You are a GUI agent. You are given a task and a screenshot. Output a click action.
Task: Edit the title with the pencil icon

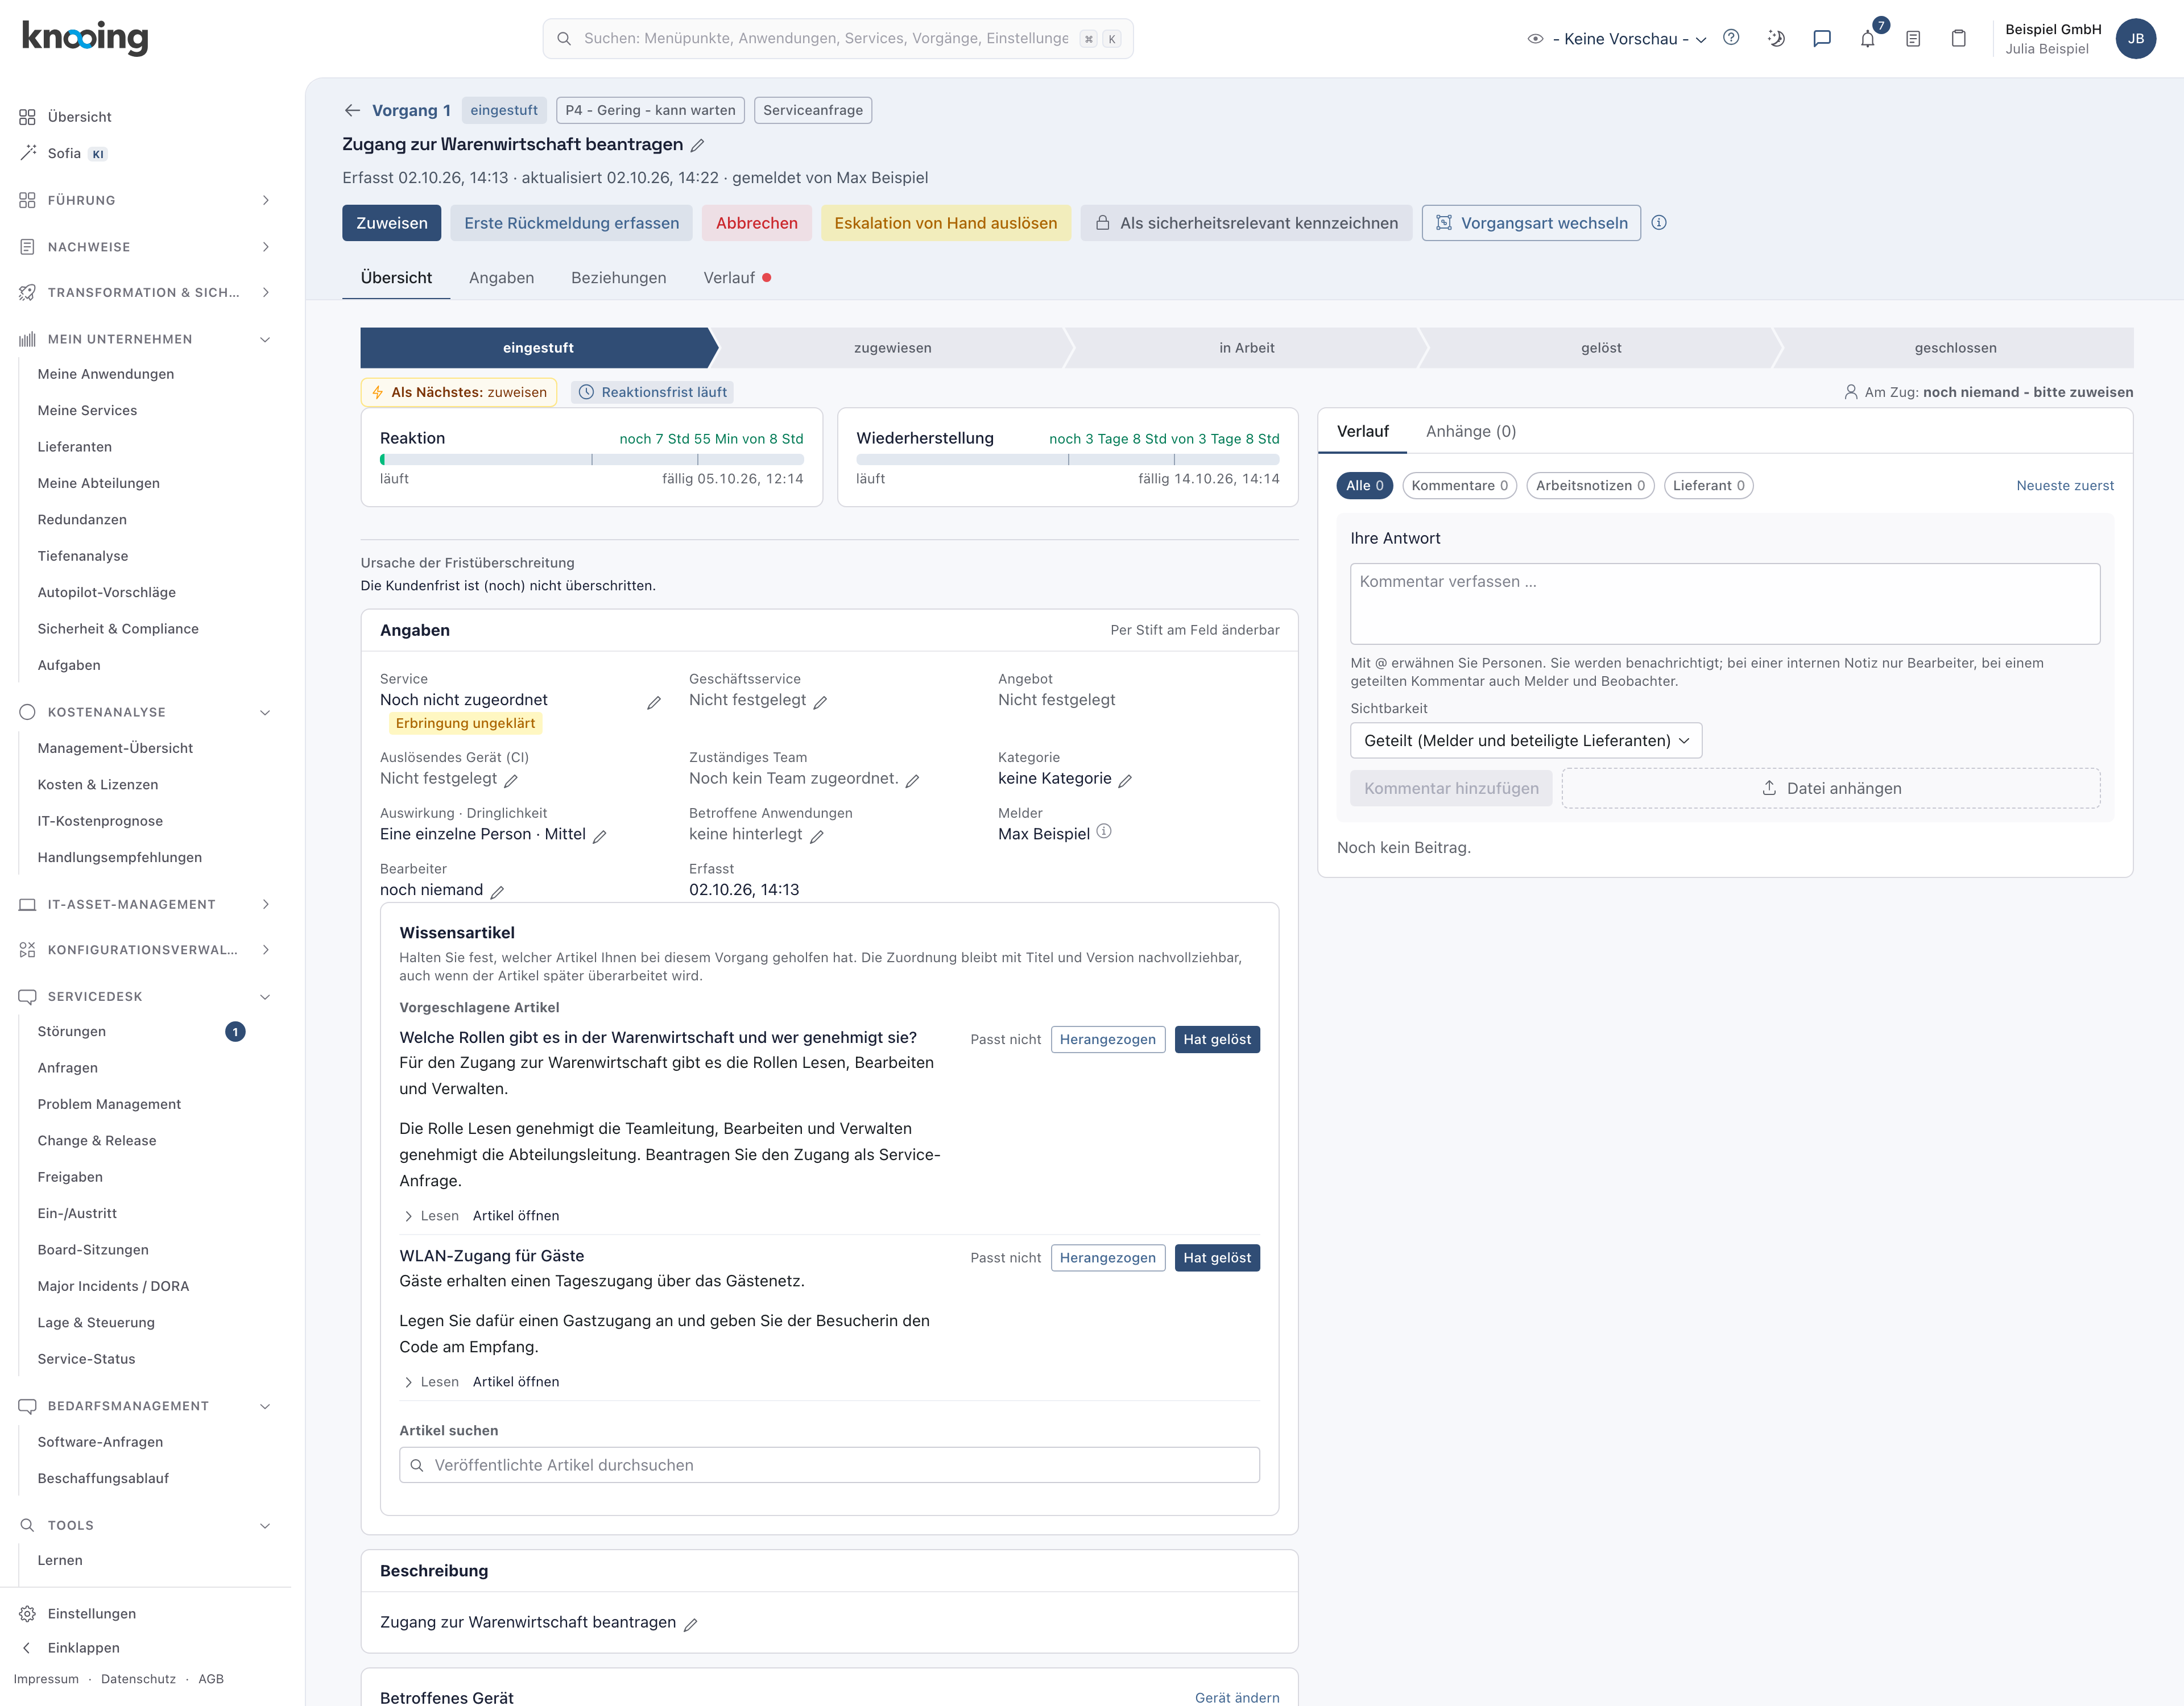point(698,145)
